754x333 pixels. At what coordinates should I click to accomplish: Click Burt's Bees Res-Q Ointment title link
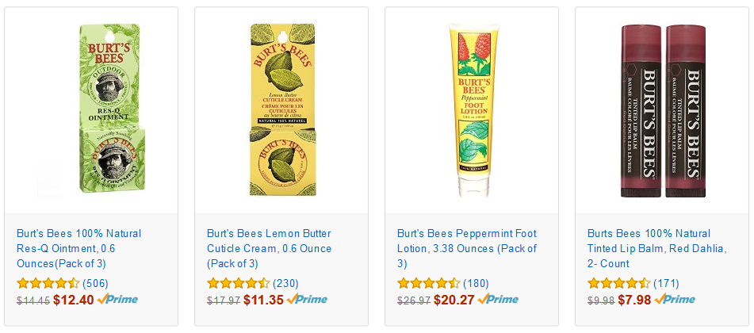tap(78, 249)
